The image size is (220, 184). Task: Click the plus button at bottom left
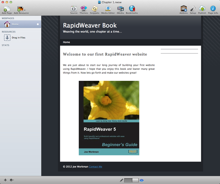(x=5, y=180)
